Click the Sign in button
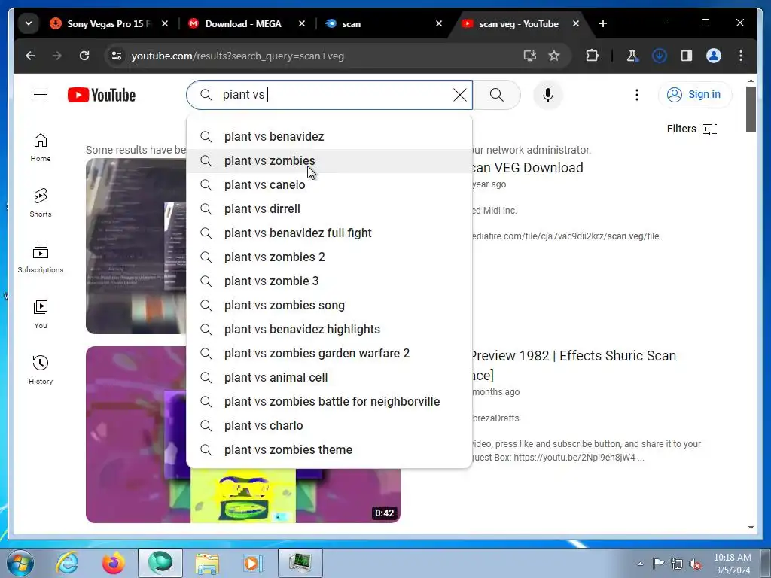Image resolution: width=771 pixels, height=578 pixels. (x=694, y=94)
